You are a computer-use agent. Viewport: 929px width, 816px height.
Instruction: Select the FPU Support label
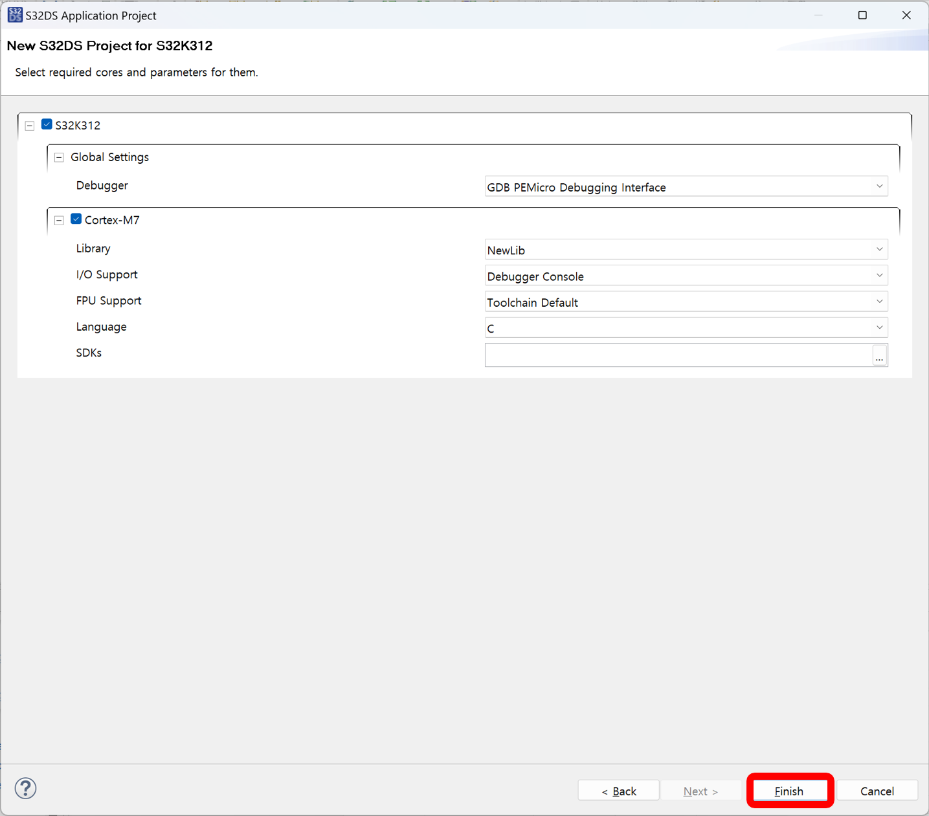109,301
